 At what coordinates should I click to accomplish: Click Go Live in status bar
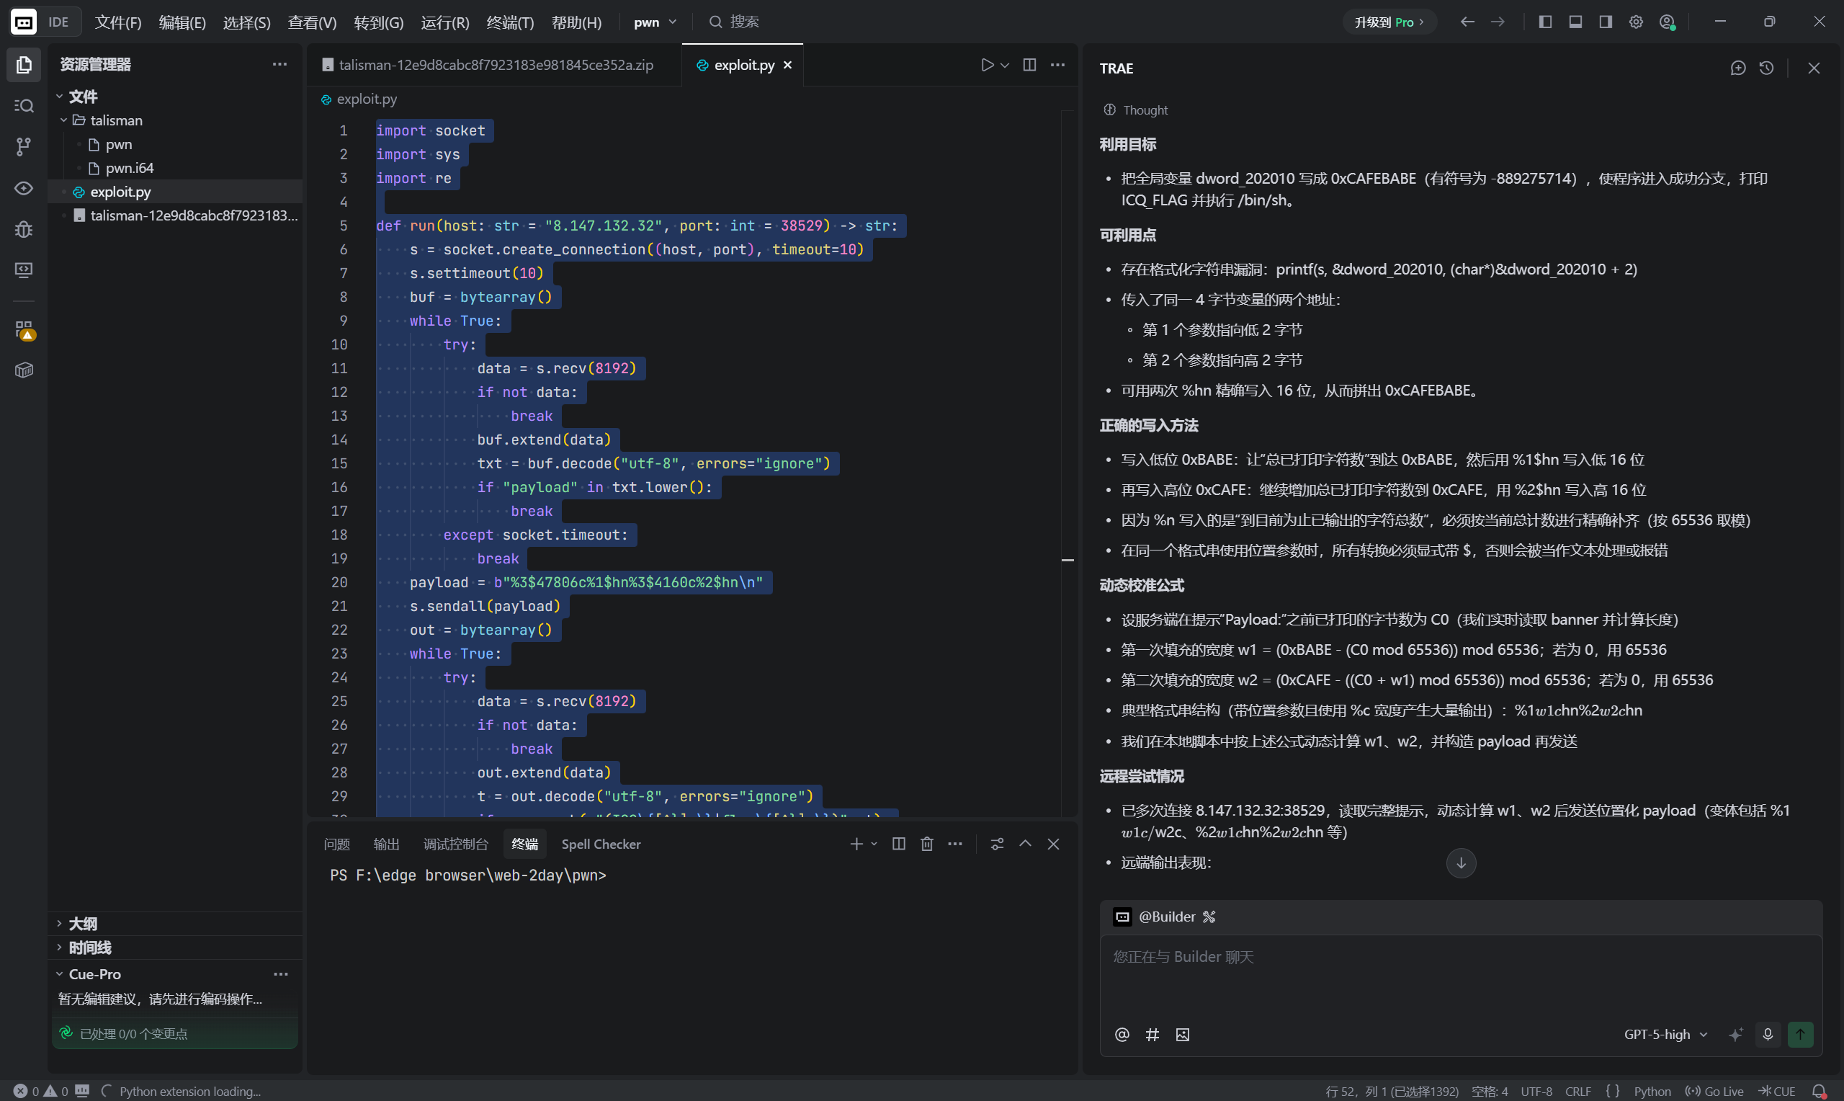[1715, 1092]
